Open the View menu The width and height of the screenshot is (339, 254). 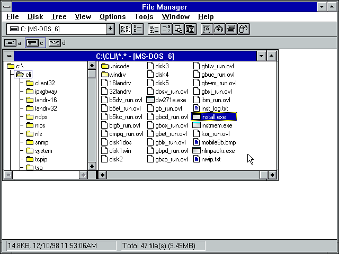pyautogui.click(x=83, y=16)
